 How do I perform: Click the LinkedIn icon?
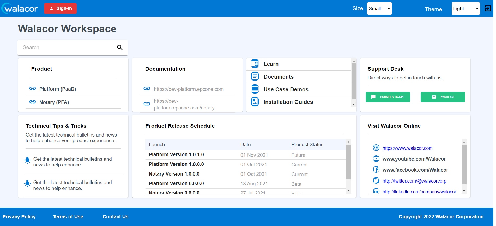[x=376, y=191]
